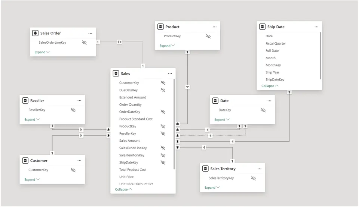The image size is (359, 207).
Task: Toggle visibility of DateKey in Date table
Action: coord(263,110)
